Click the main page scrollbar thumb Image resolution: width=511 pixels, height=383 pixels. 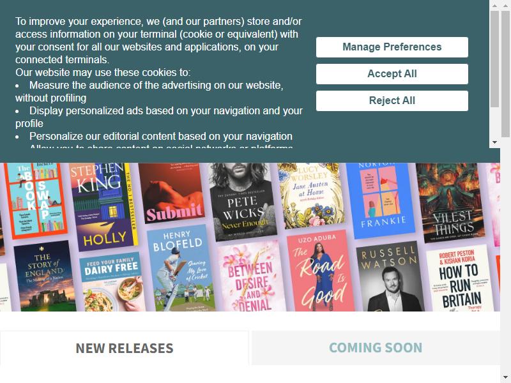505,73
